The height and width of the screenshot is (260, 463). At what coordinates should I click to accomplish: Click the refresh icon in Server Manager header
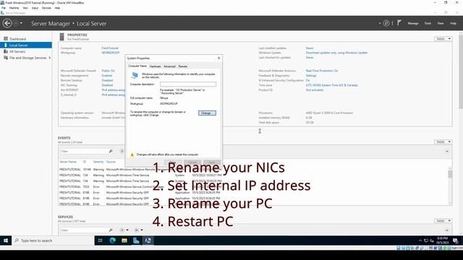pos(386,23)
